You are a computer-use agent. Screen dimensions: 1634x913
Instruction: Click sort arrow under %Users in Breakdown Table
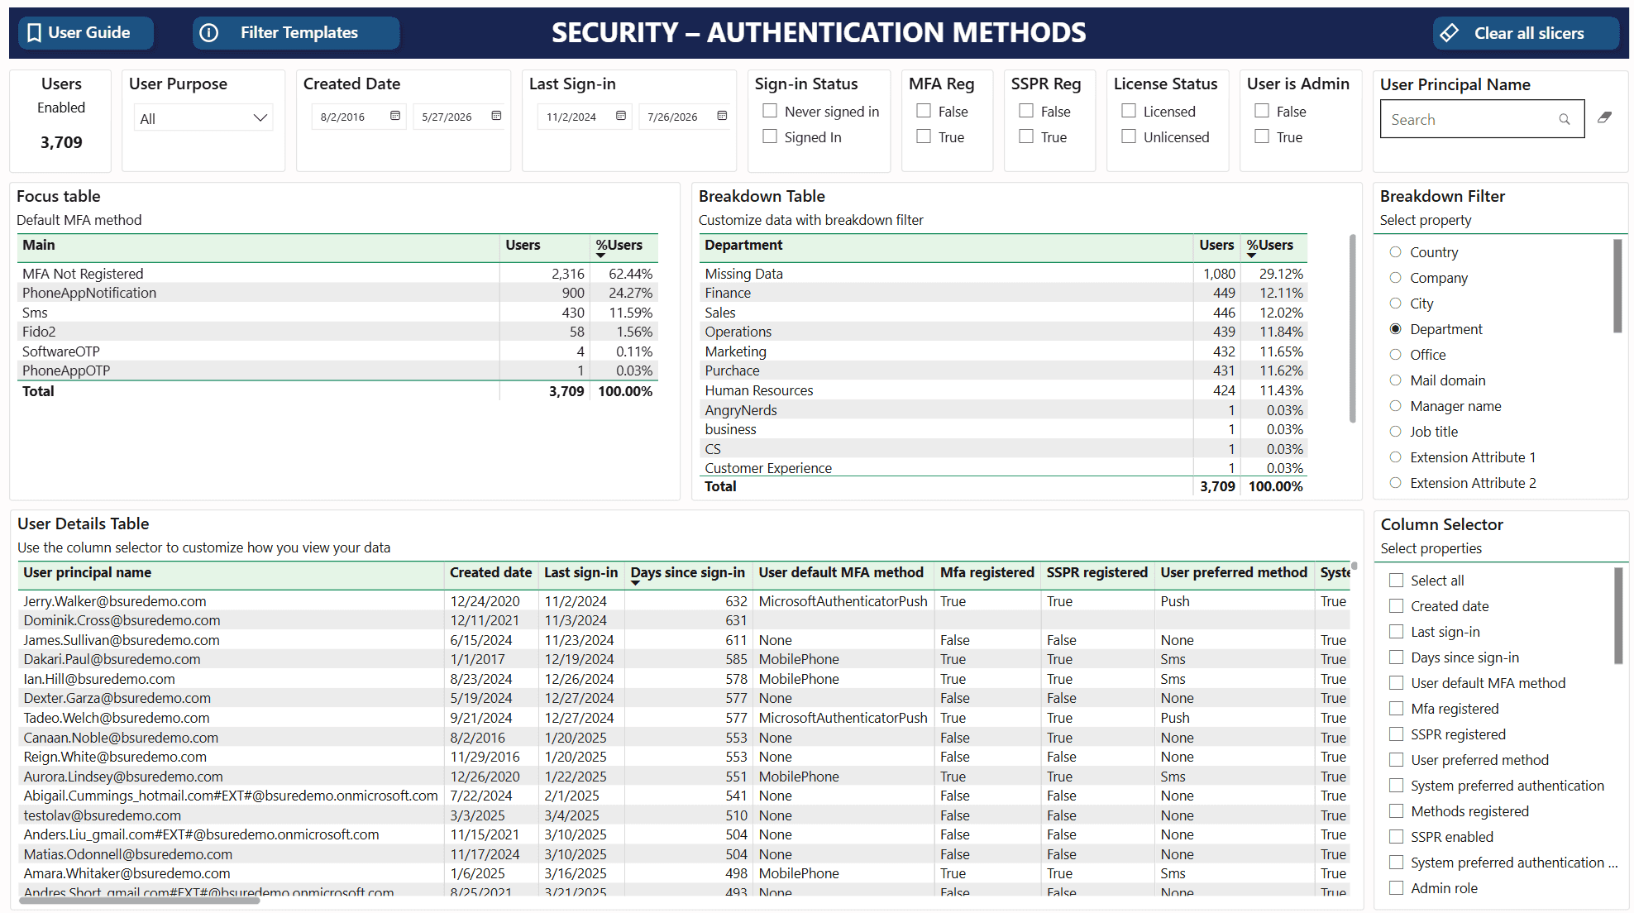click(x=1251, y=256)
